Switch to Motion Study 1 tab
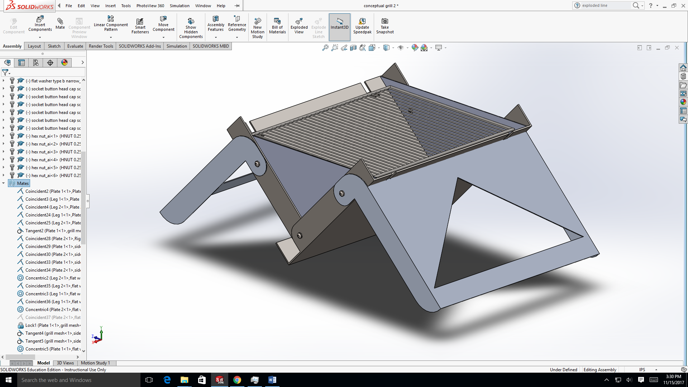688x387 pixels. coord(95,363)
